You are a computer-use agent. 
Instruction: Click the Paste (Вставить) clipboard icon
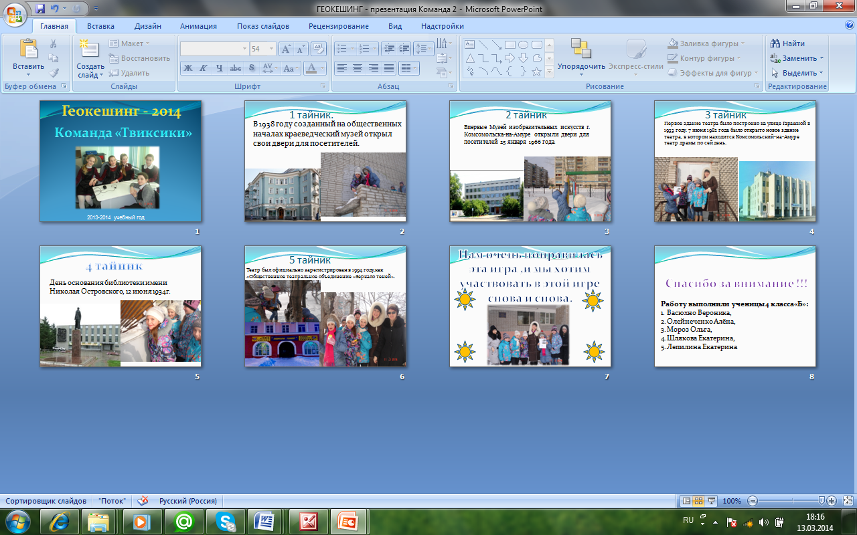[29, 49]
